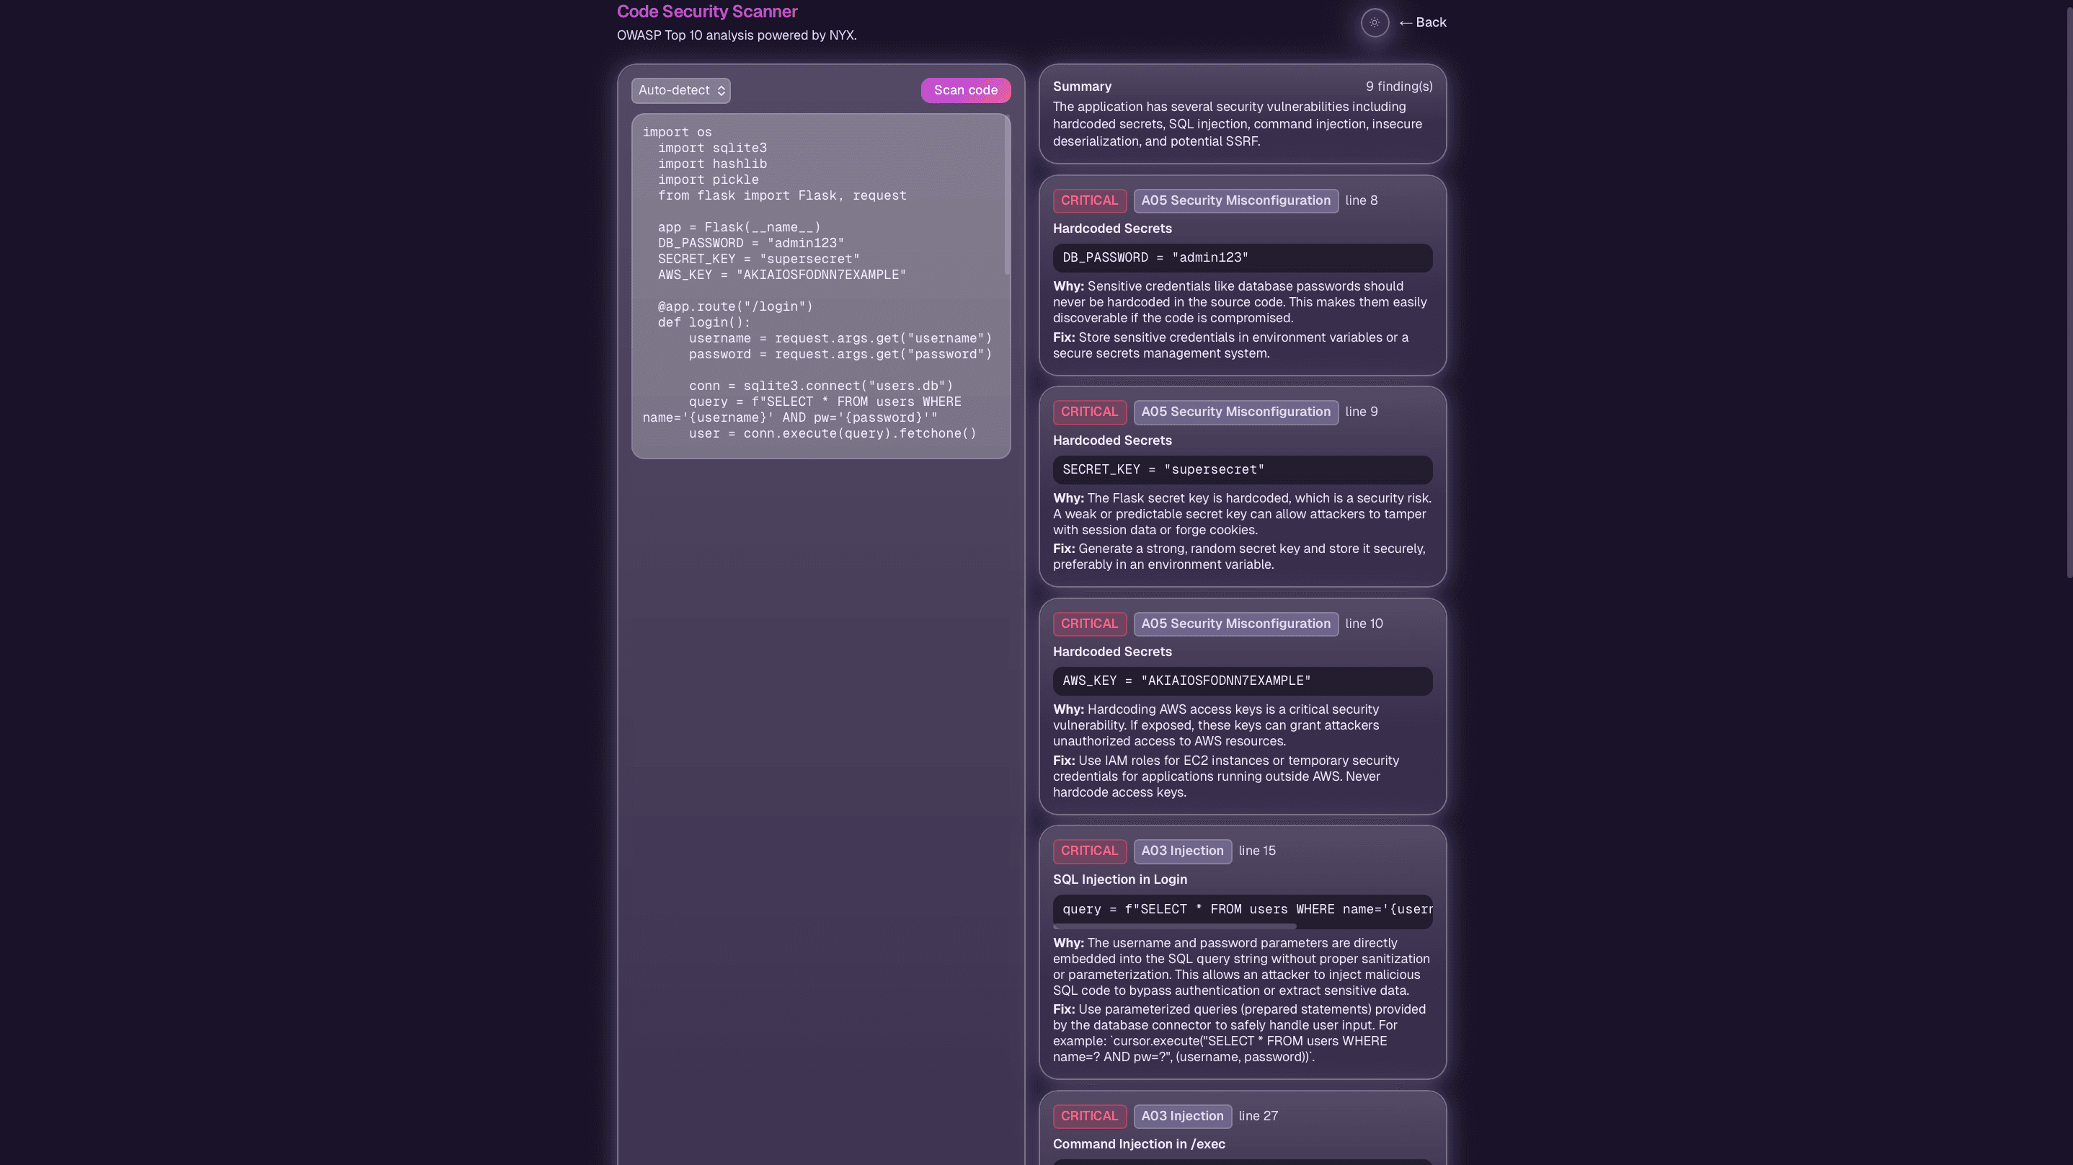2073x1165 pixels.
Task: Click the 'import pickle' line in the code editor
Action: (708, 180)
